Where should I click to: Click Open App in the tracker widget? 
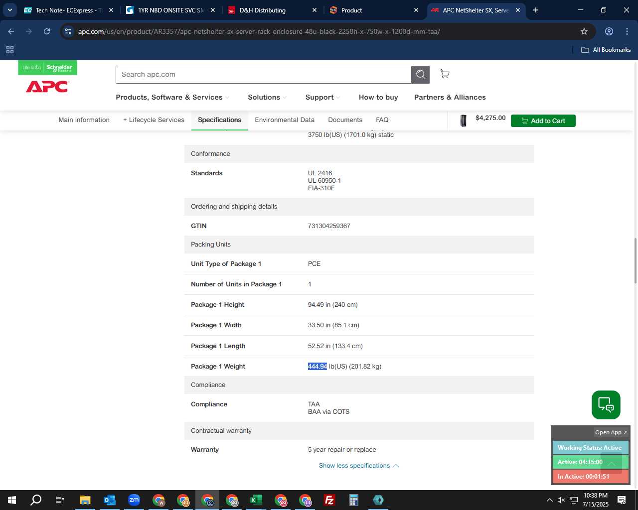611,432
